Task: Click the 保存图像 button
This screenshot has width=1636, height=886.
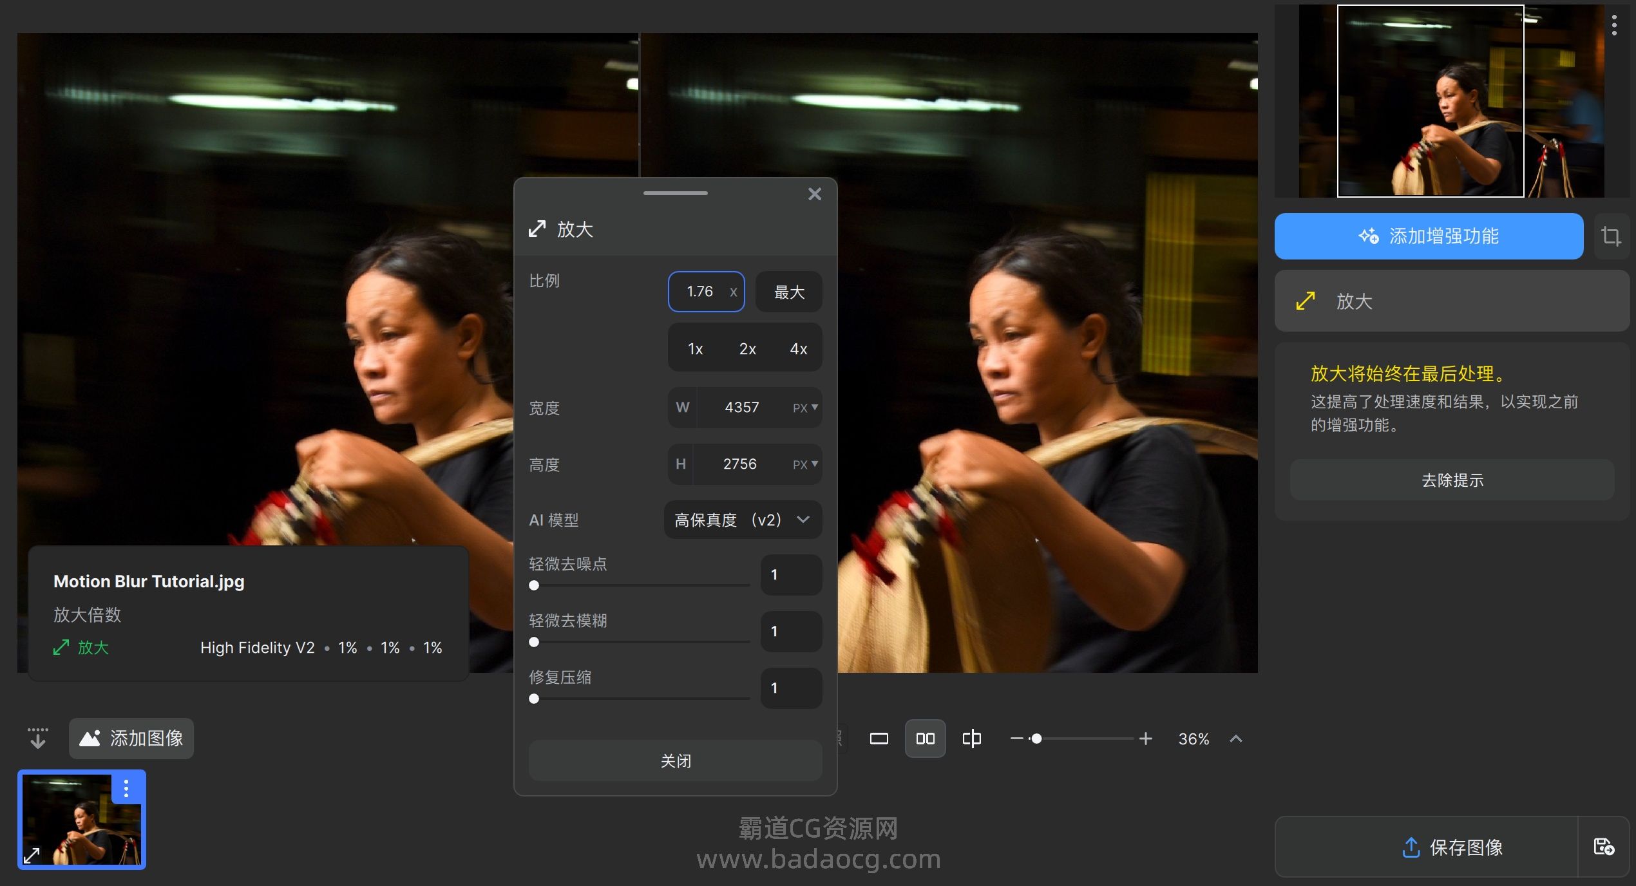Action: tap(1427, 847)
